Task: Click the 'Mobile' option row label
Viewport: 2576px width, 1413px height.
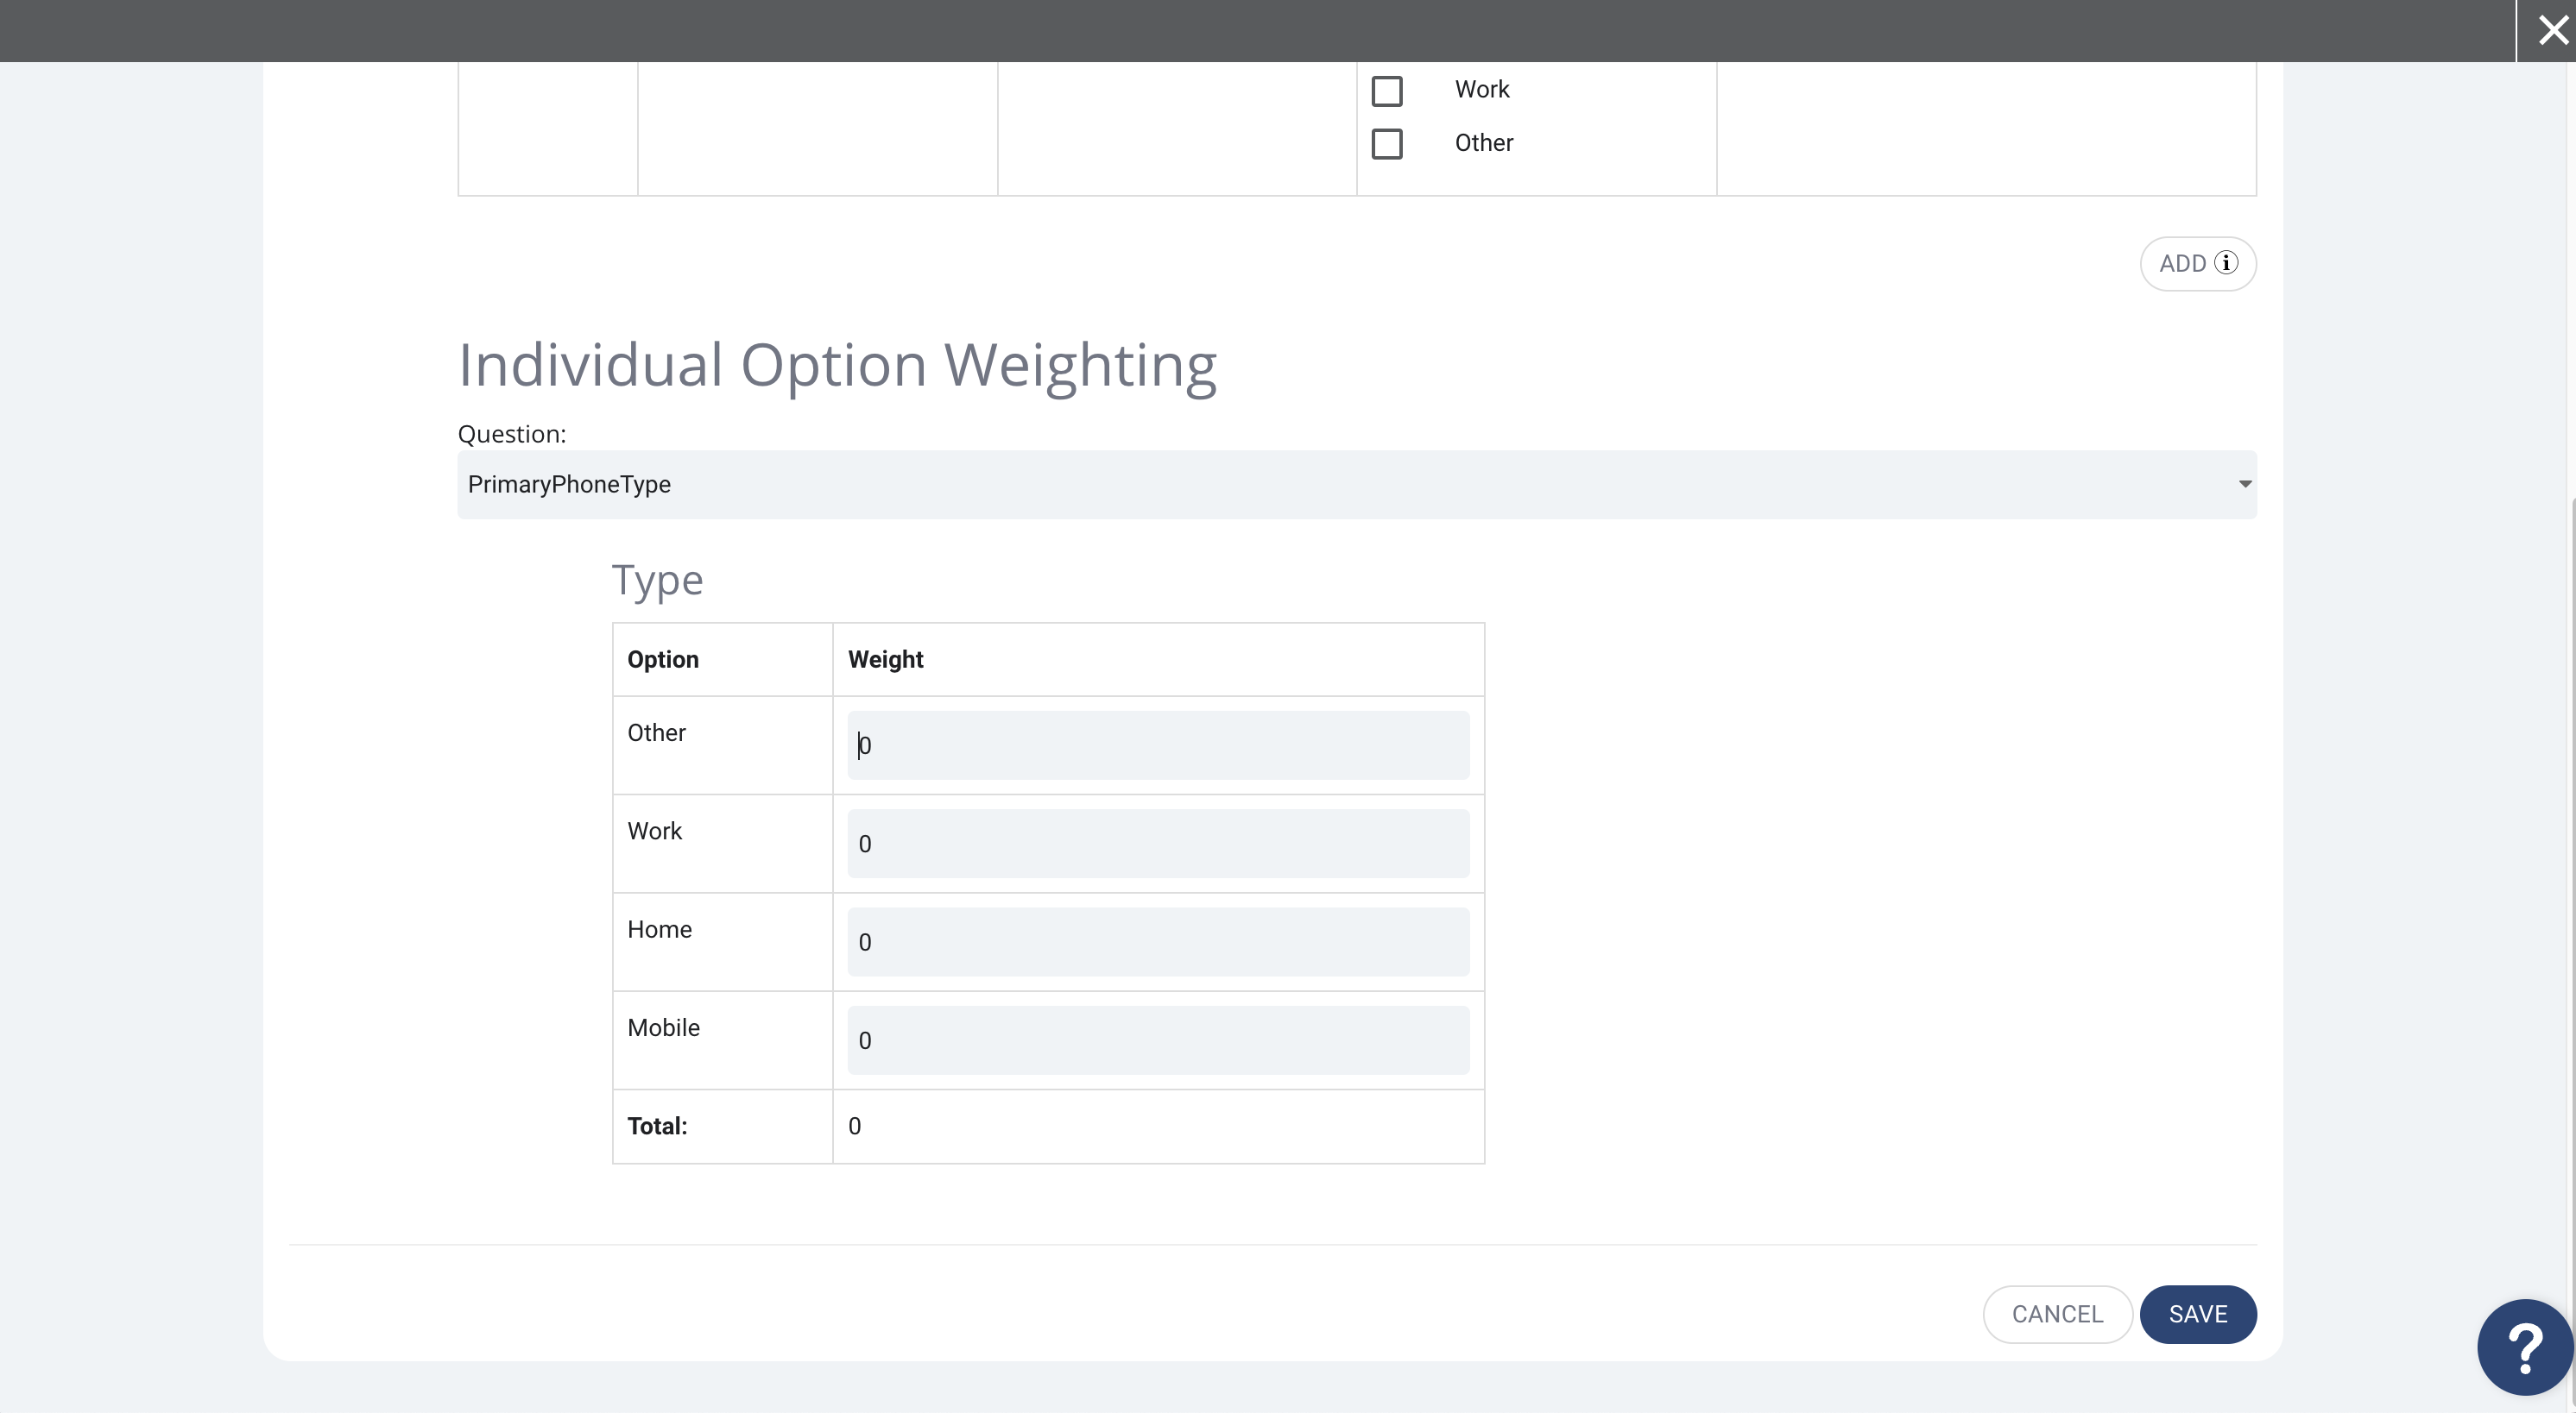Action: click(x=663, y=1027)
